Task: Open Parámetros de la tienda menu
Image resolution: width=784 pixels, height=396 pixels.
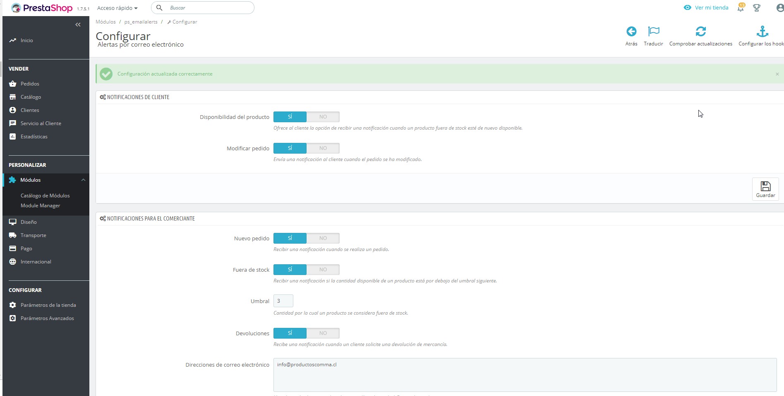Action: pyautogui.click(x=48, y=305)
